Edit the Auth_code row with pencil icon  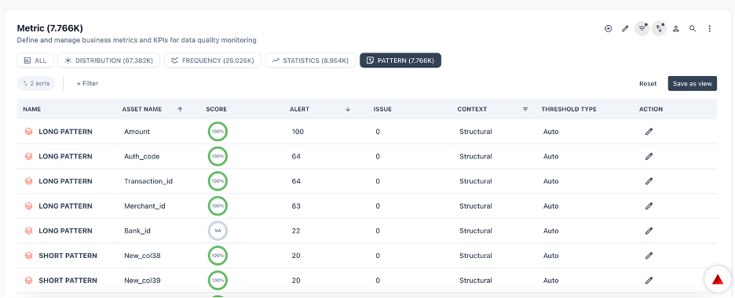tap(649, 156)
